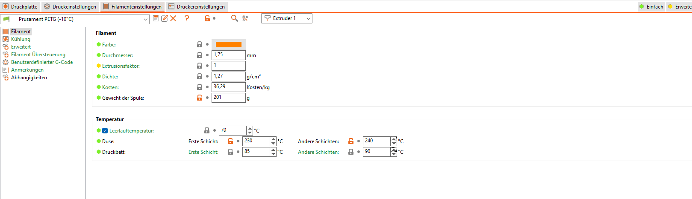Open the Kühlung page in sidebar

coord(21,39)
